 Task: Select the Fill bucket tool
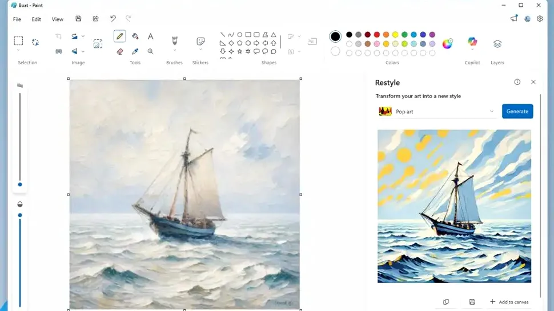point(135,36)
